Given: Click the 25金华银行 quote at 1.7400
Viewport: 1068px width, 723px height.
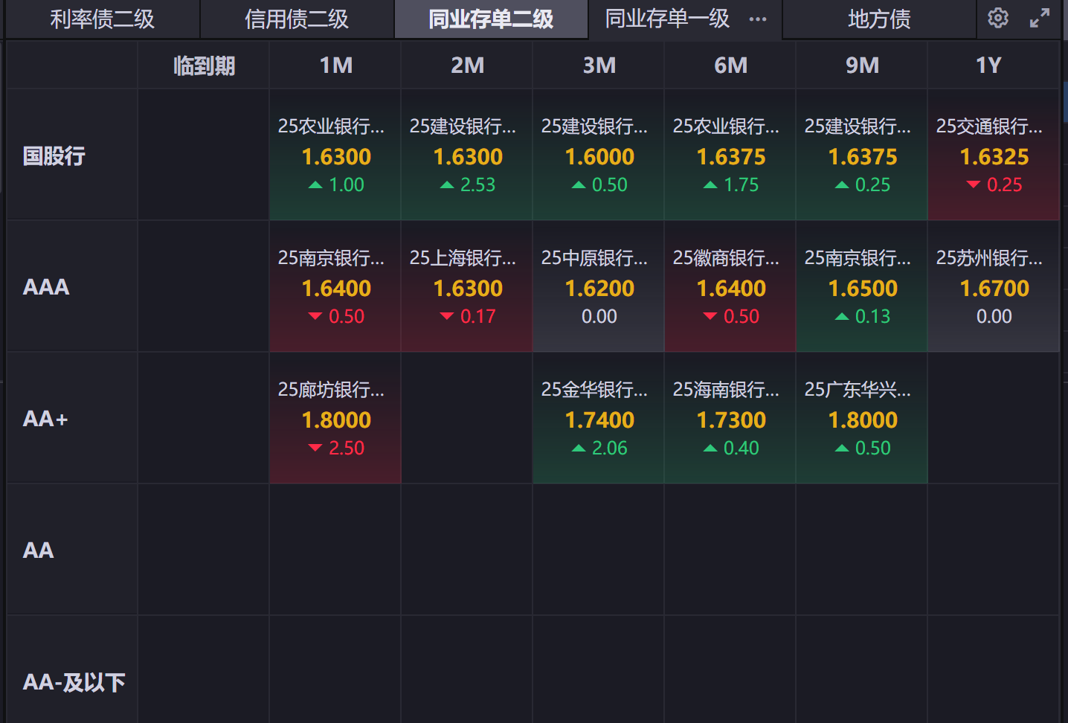Looking at the screenshot, I should 599,419.
